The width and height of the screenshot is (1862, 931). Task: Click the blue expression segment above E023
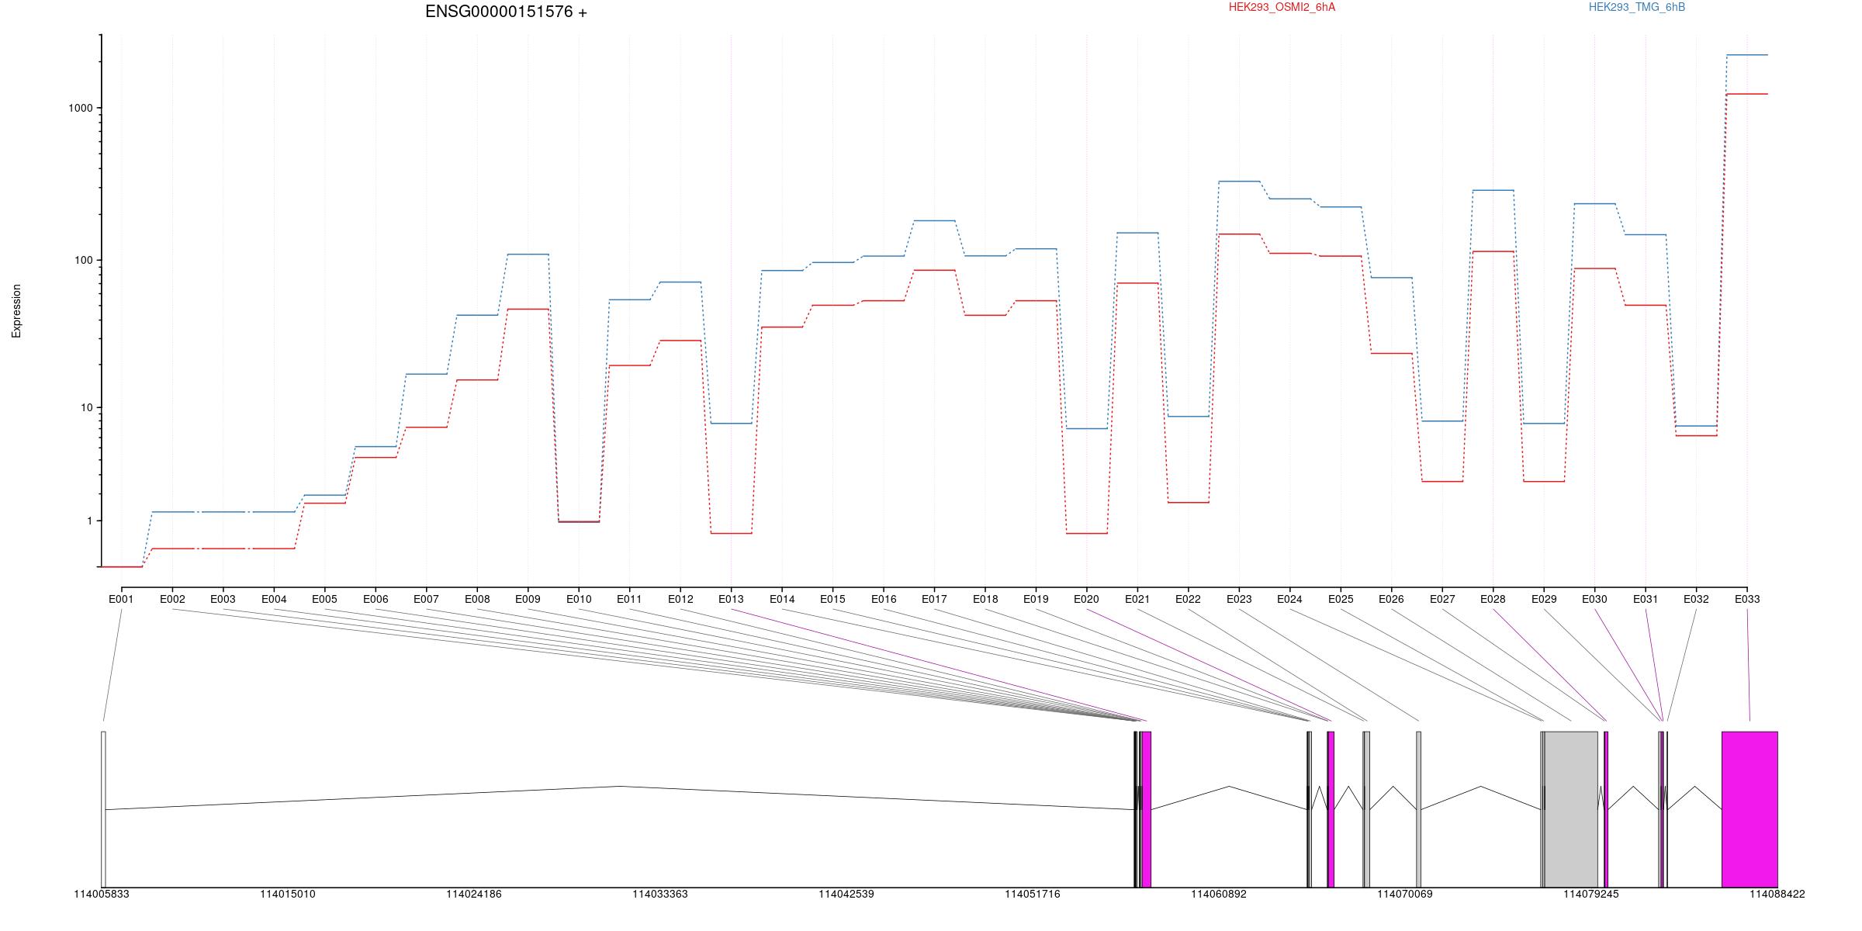pyautogui.click(x=1239, y=182)
